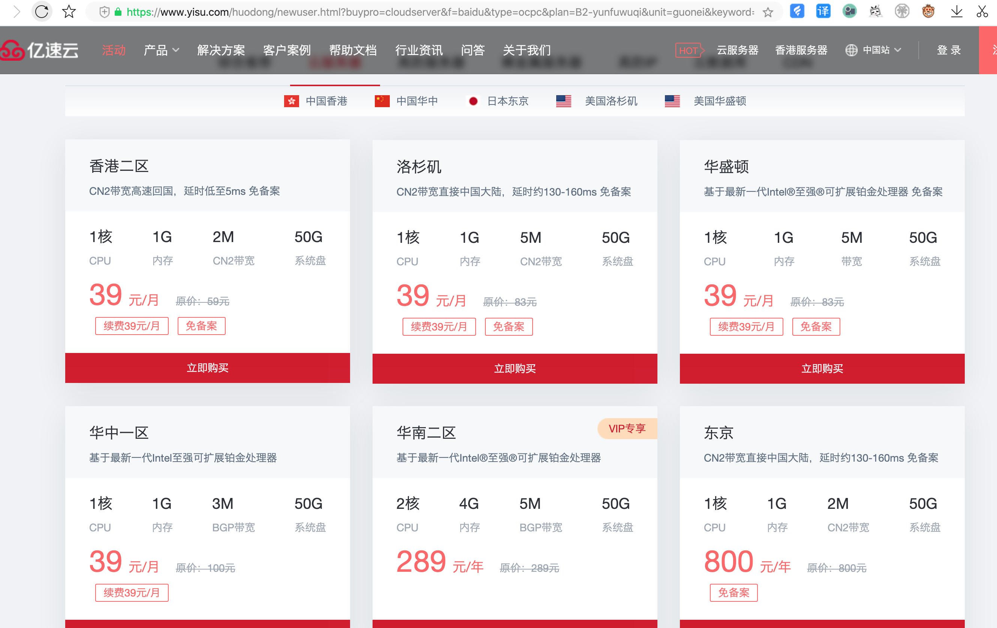Click the 香港服务器 header link

(x=801, y=50)
